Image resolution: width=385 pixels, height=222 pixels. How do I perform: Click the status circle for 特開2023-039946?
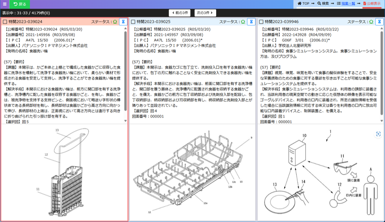pos(371,22)
